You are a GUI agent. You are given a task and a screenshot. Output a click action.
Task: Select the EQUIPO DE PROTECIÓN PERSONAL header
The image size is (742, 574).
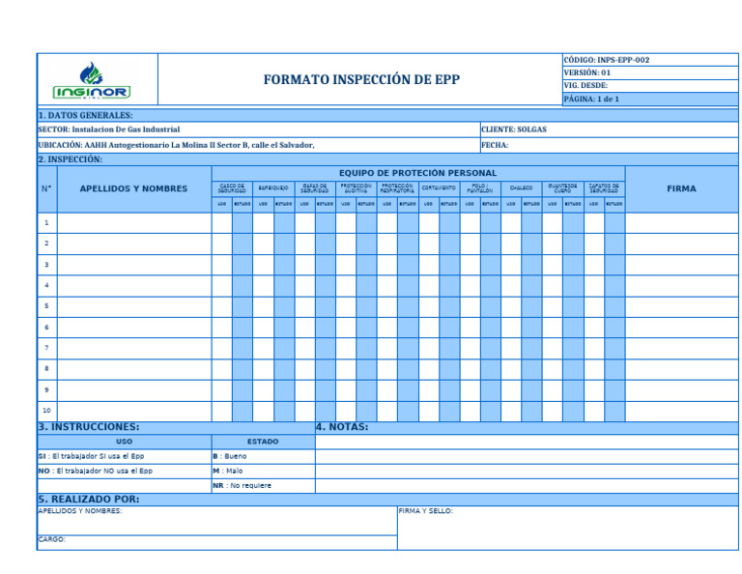pos(418,173)
